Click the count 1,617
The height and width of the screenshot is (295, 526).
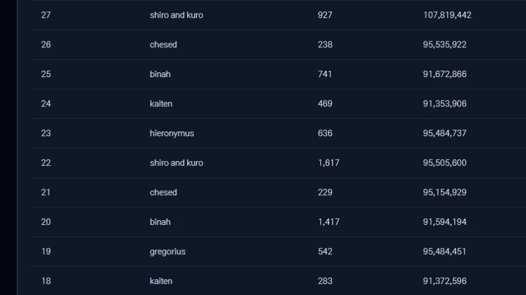point(328,163)
